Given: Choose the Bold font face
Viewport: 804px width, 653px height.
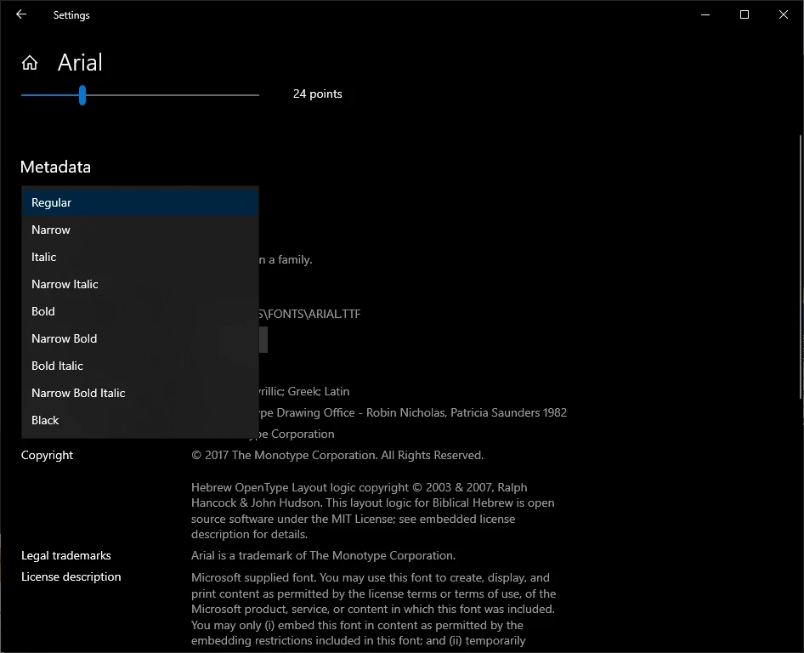Looking at the screenshot, I should 140,311.
